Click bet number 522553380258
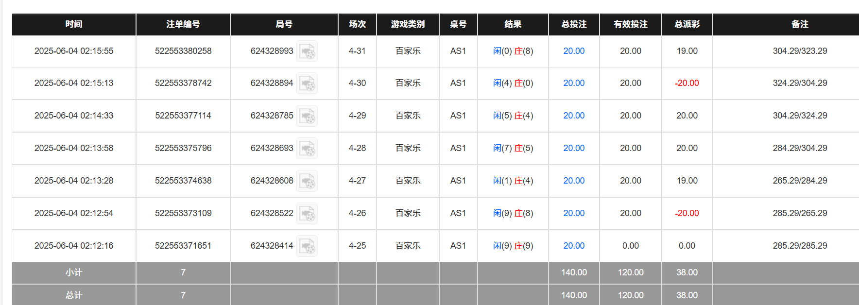The height and width of the screenshot is (305, 859). pyautogui.click(x=183, y=51)
